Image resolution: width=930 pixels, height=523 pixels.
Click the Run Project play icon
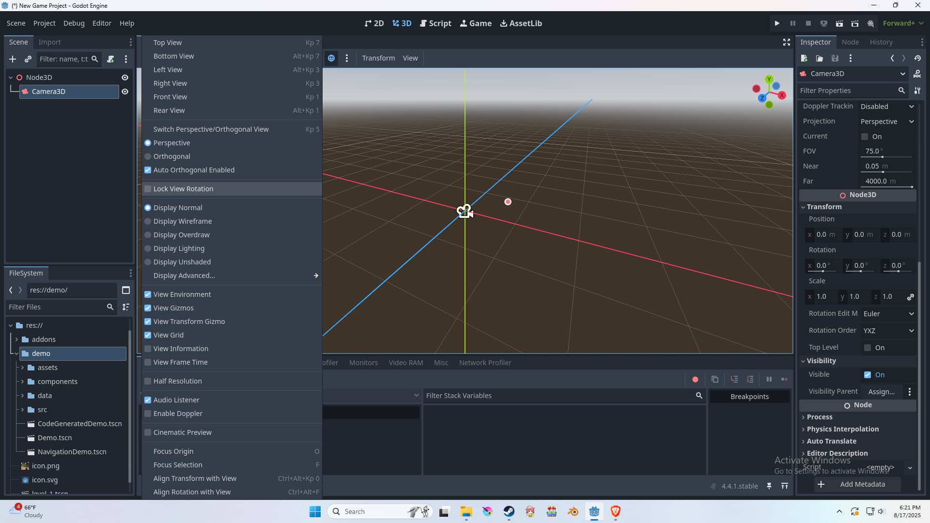click(777, 23)
